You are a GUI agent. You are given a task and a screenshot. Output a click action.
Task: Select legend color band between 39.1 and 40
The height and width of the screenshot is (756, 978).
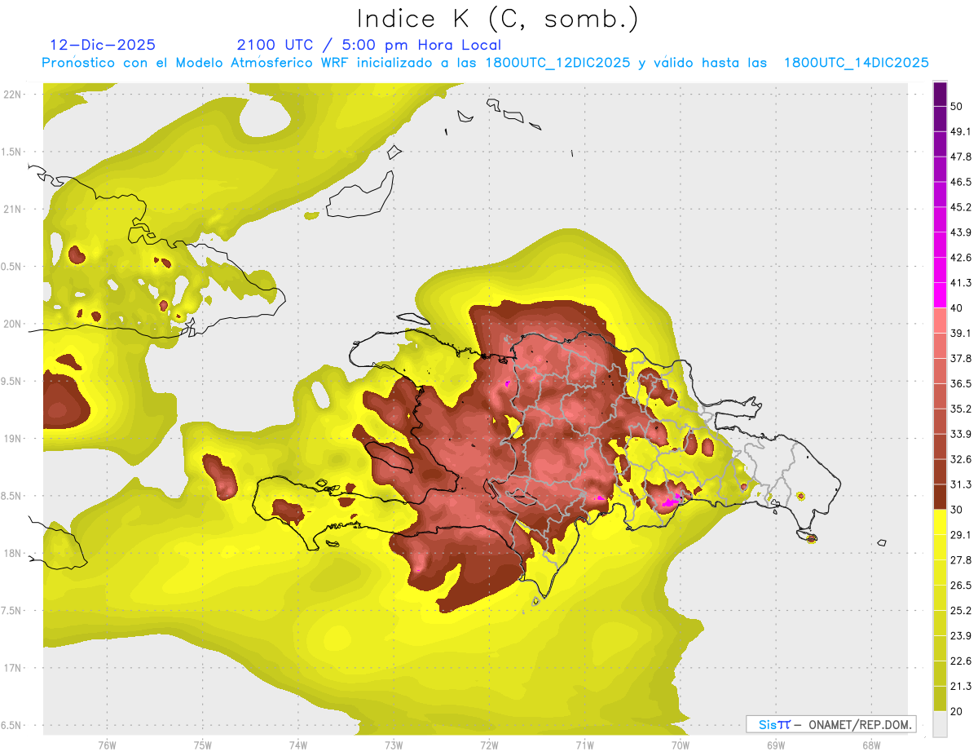point(940,321)
